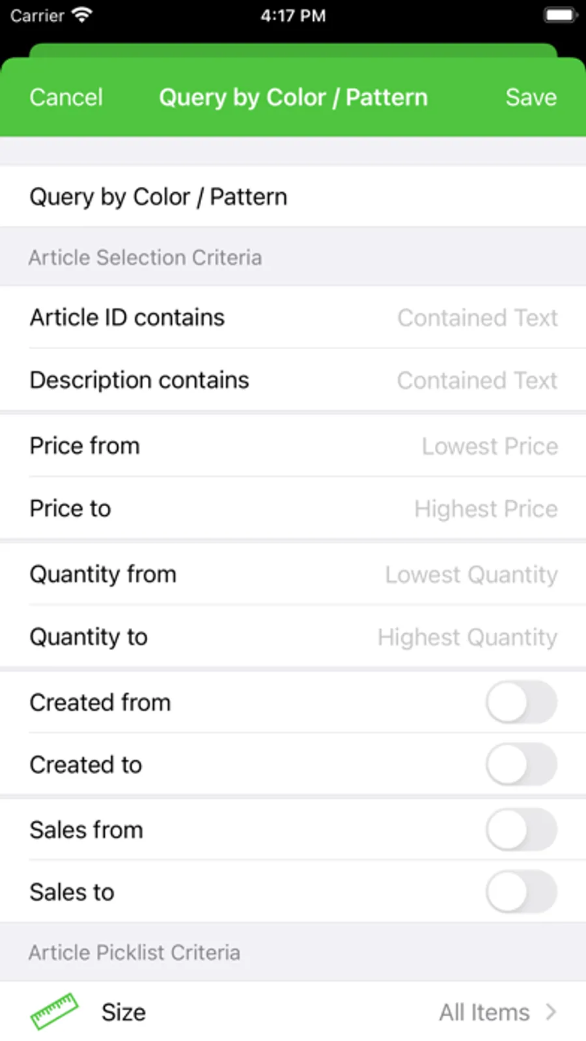Tap the battery indicator icon
This screenshot has height=1041, width=586.
(560, 15)
